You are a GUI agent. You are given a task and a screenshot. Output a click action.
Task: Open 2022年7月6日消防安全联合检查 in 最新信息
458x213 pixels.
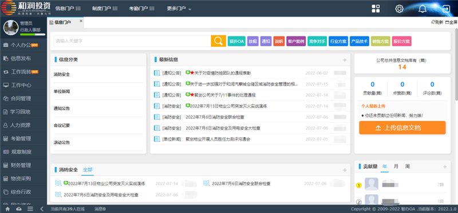[215, 117]
